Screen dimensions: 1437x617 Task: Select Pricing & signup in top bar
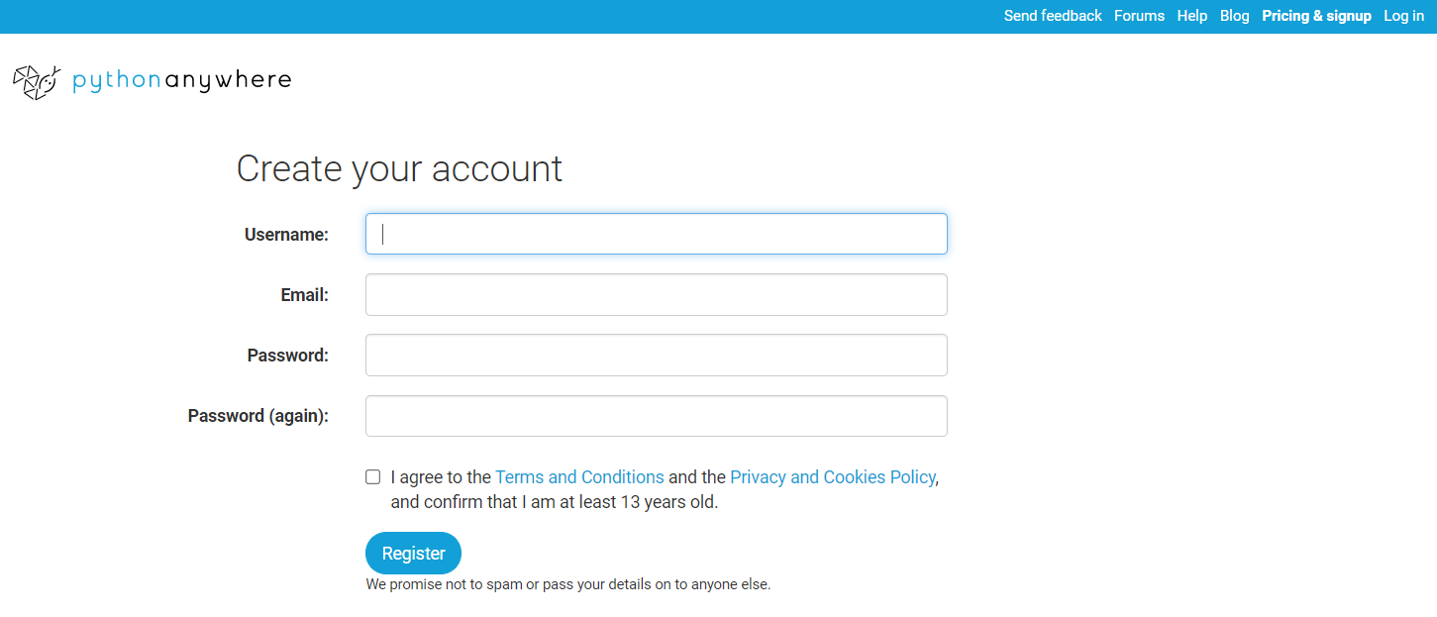[x=1316, y=16]
